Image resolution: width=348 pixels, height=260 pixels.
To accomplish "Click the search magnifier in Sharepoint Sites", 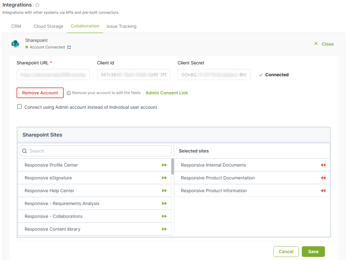I will (24, 151).
